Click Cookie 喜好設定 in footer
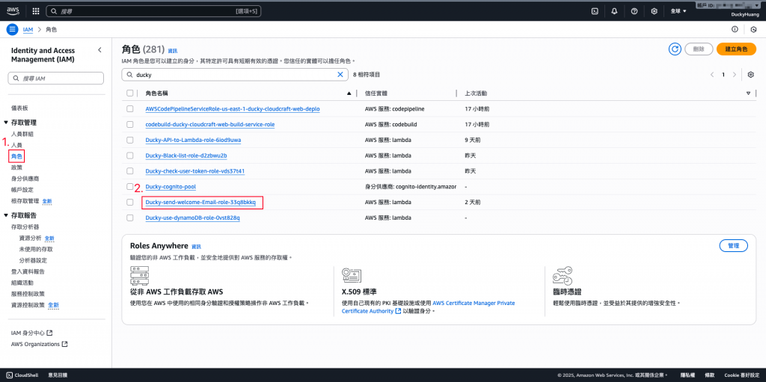This screenshot has width=766, height=382. click(741, 375)
